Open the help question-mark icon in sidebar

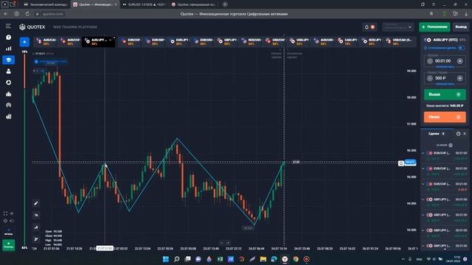[x=8, y=38]
